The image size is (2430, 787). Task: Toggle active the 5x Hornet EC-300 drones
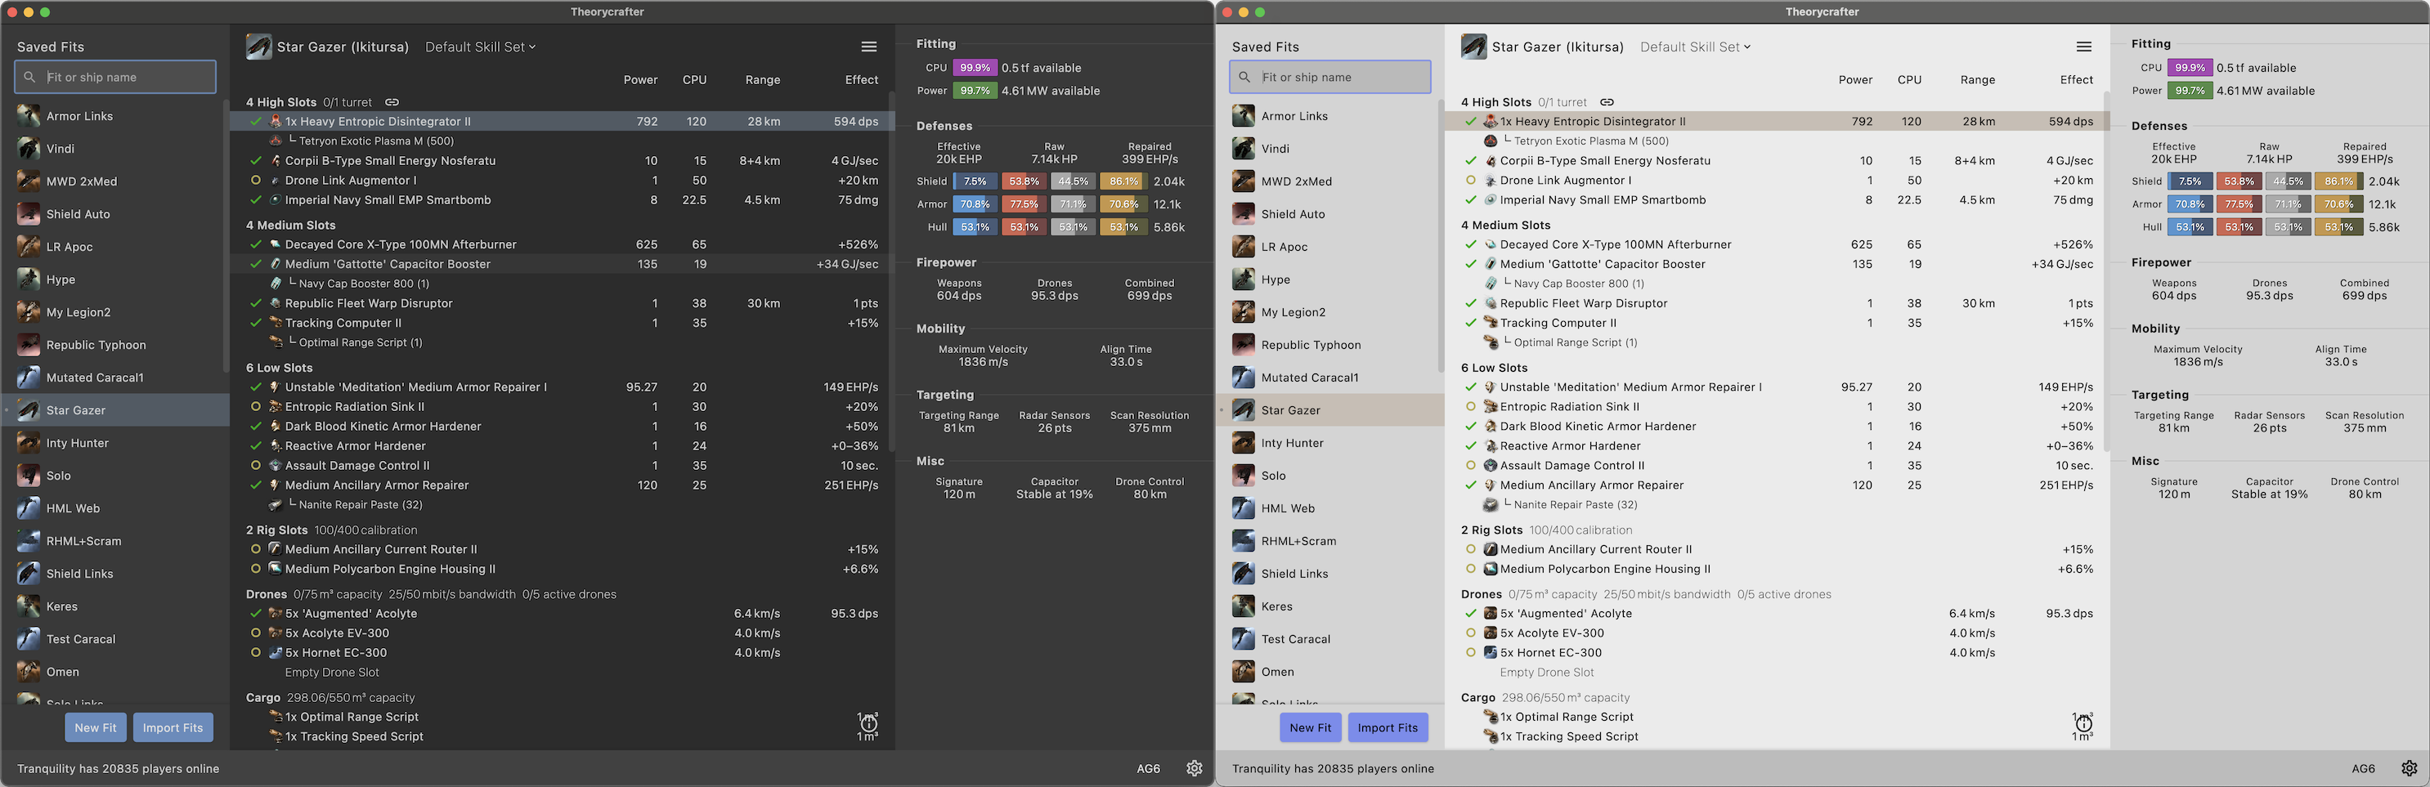coord(255,652)
